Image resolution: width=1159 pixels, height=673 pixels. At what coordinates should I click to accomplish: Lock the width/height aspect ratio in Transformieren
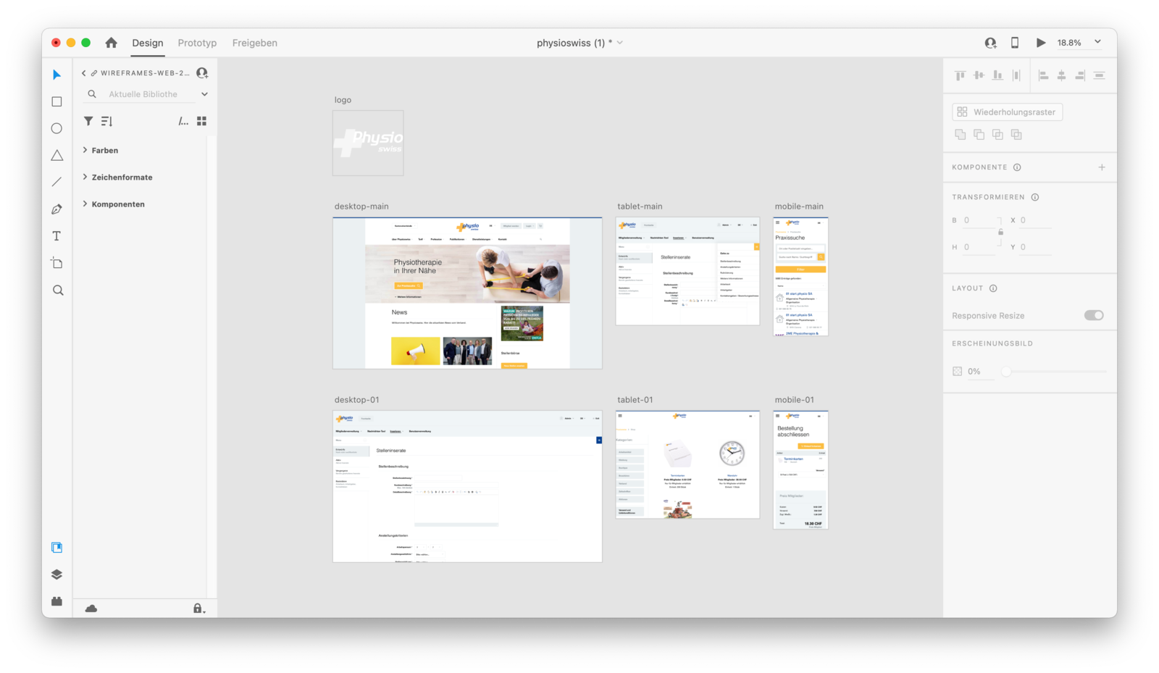pos(1002,233)
